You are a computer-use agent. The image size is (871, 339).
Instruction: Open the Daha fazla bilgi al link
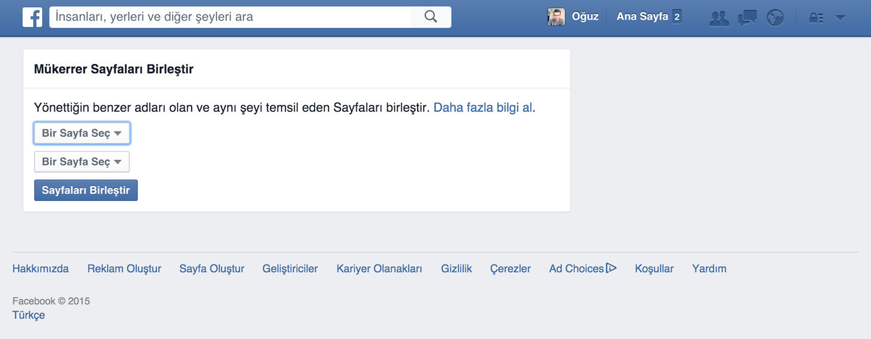point(483,108)
